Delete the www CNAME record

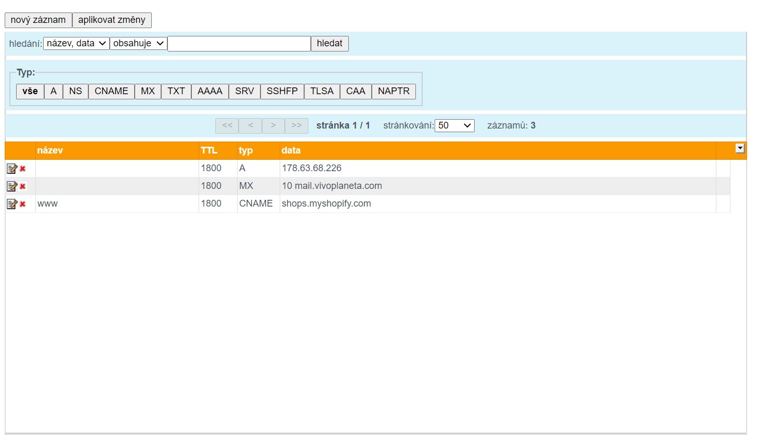pyautogui.click(x=23, y=204)
